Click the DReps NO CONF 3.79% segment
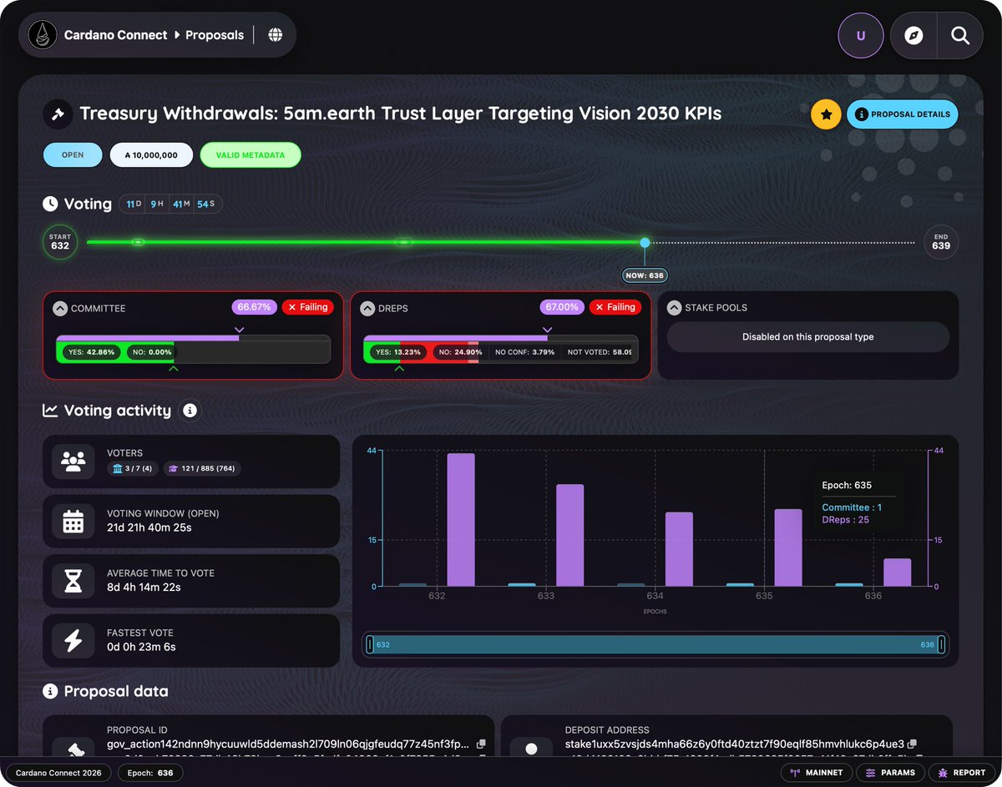Viewport: 1002px width, 787px height. click(525, 352)
